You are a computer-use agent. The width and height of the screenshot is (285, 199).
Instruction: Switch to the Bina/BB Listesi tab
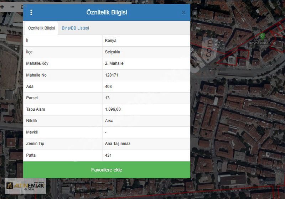75,28
